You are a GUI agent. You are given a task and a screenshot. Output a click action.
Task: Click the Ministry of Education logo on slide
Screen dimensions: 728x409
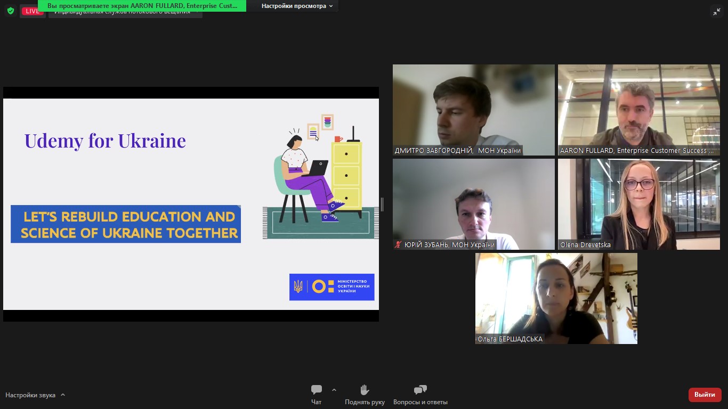click(x=332, y=287)
